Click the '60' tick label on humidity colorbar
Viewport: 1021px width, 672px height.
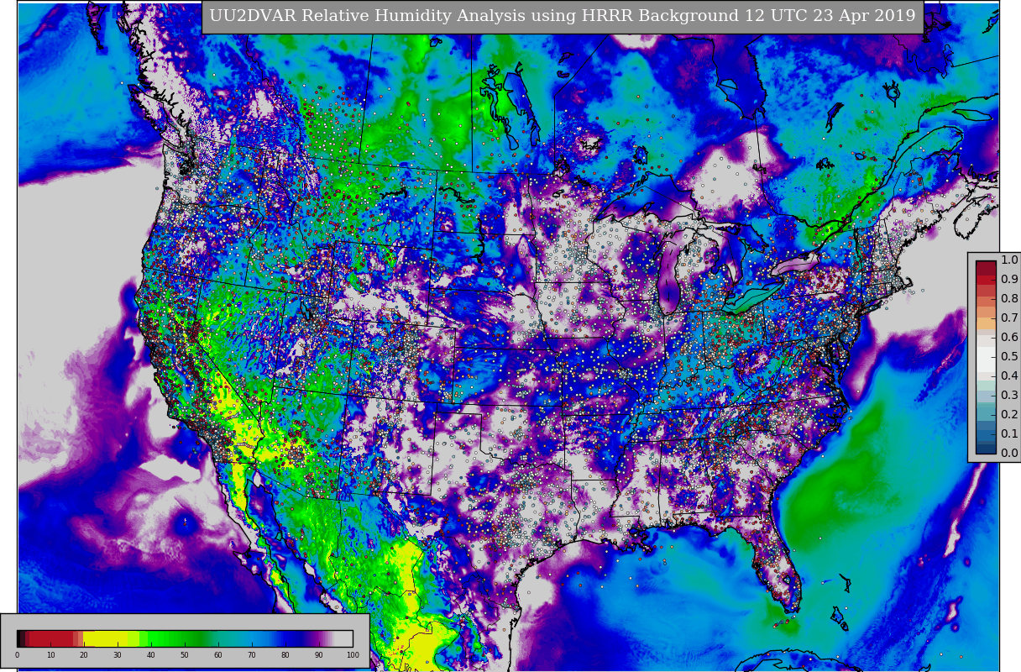click(218, 655)
